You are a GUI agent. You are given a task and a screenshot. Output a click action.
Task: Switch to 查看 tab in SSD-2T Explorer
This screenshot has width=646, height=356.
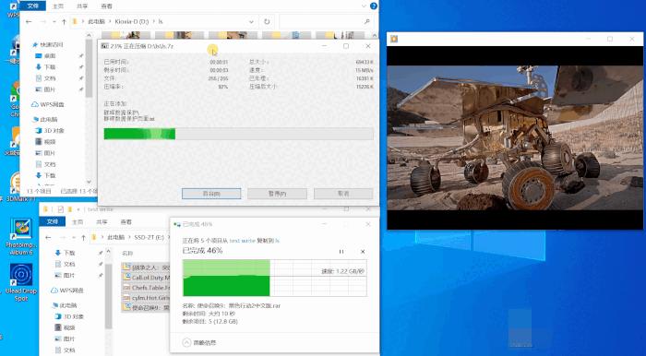pos(126,222)
